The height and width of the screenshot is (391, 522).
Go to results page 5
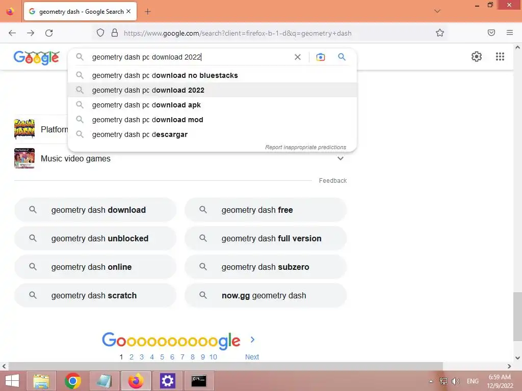(162, 357)
